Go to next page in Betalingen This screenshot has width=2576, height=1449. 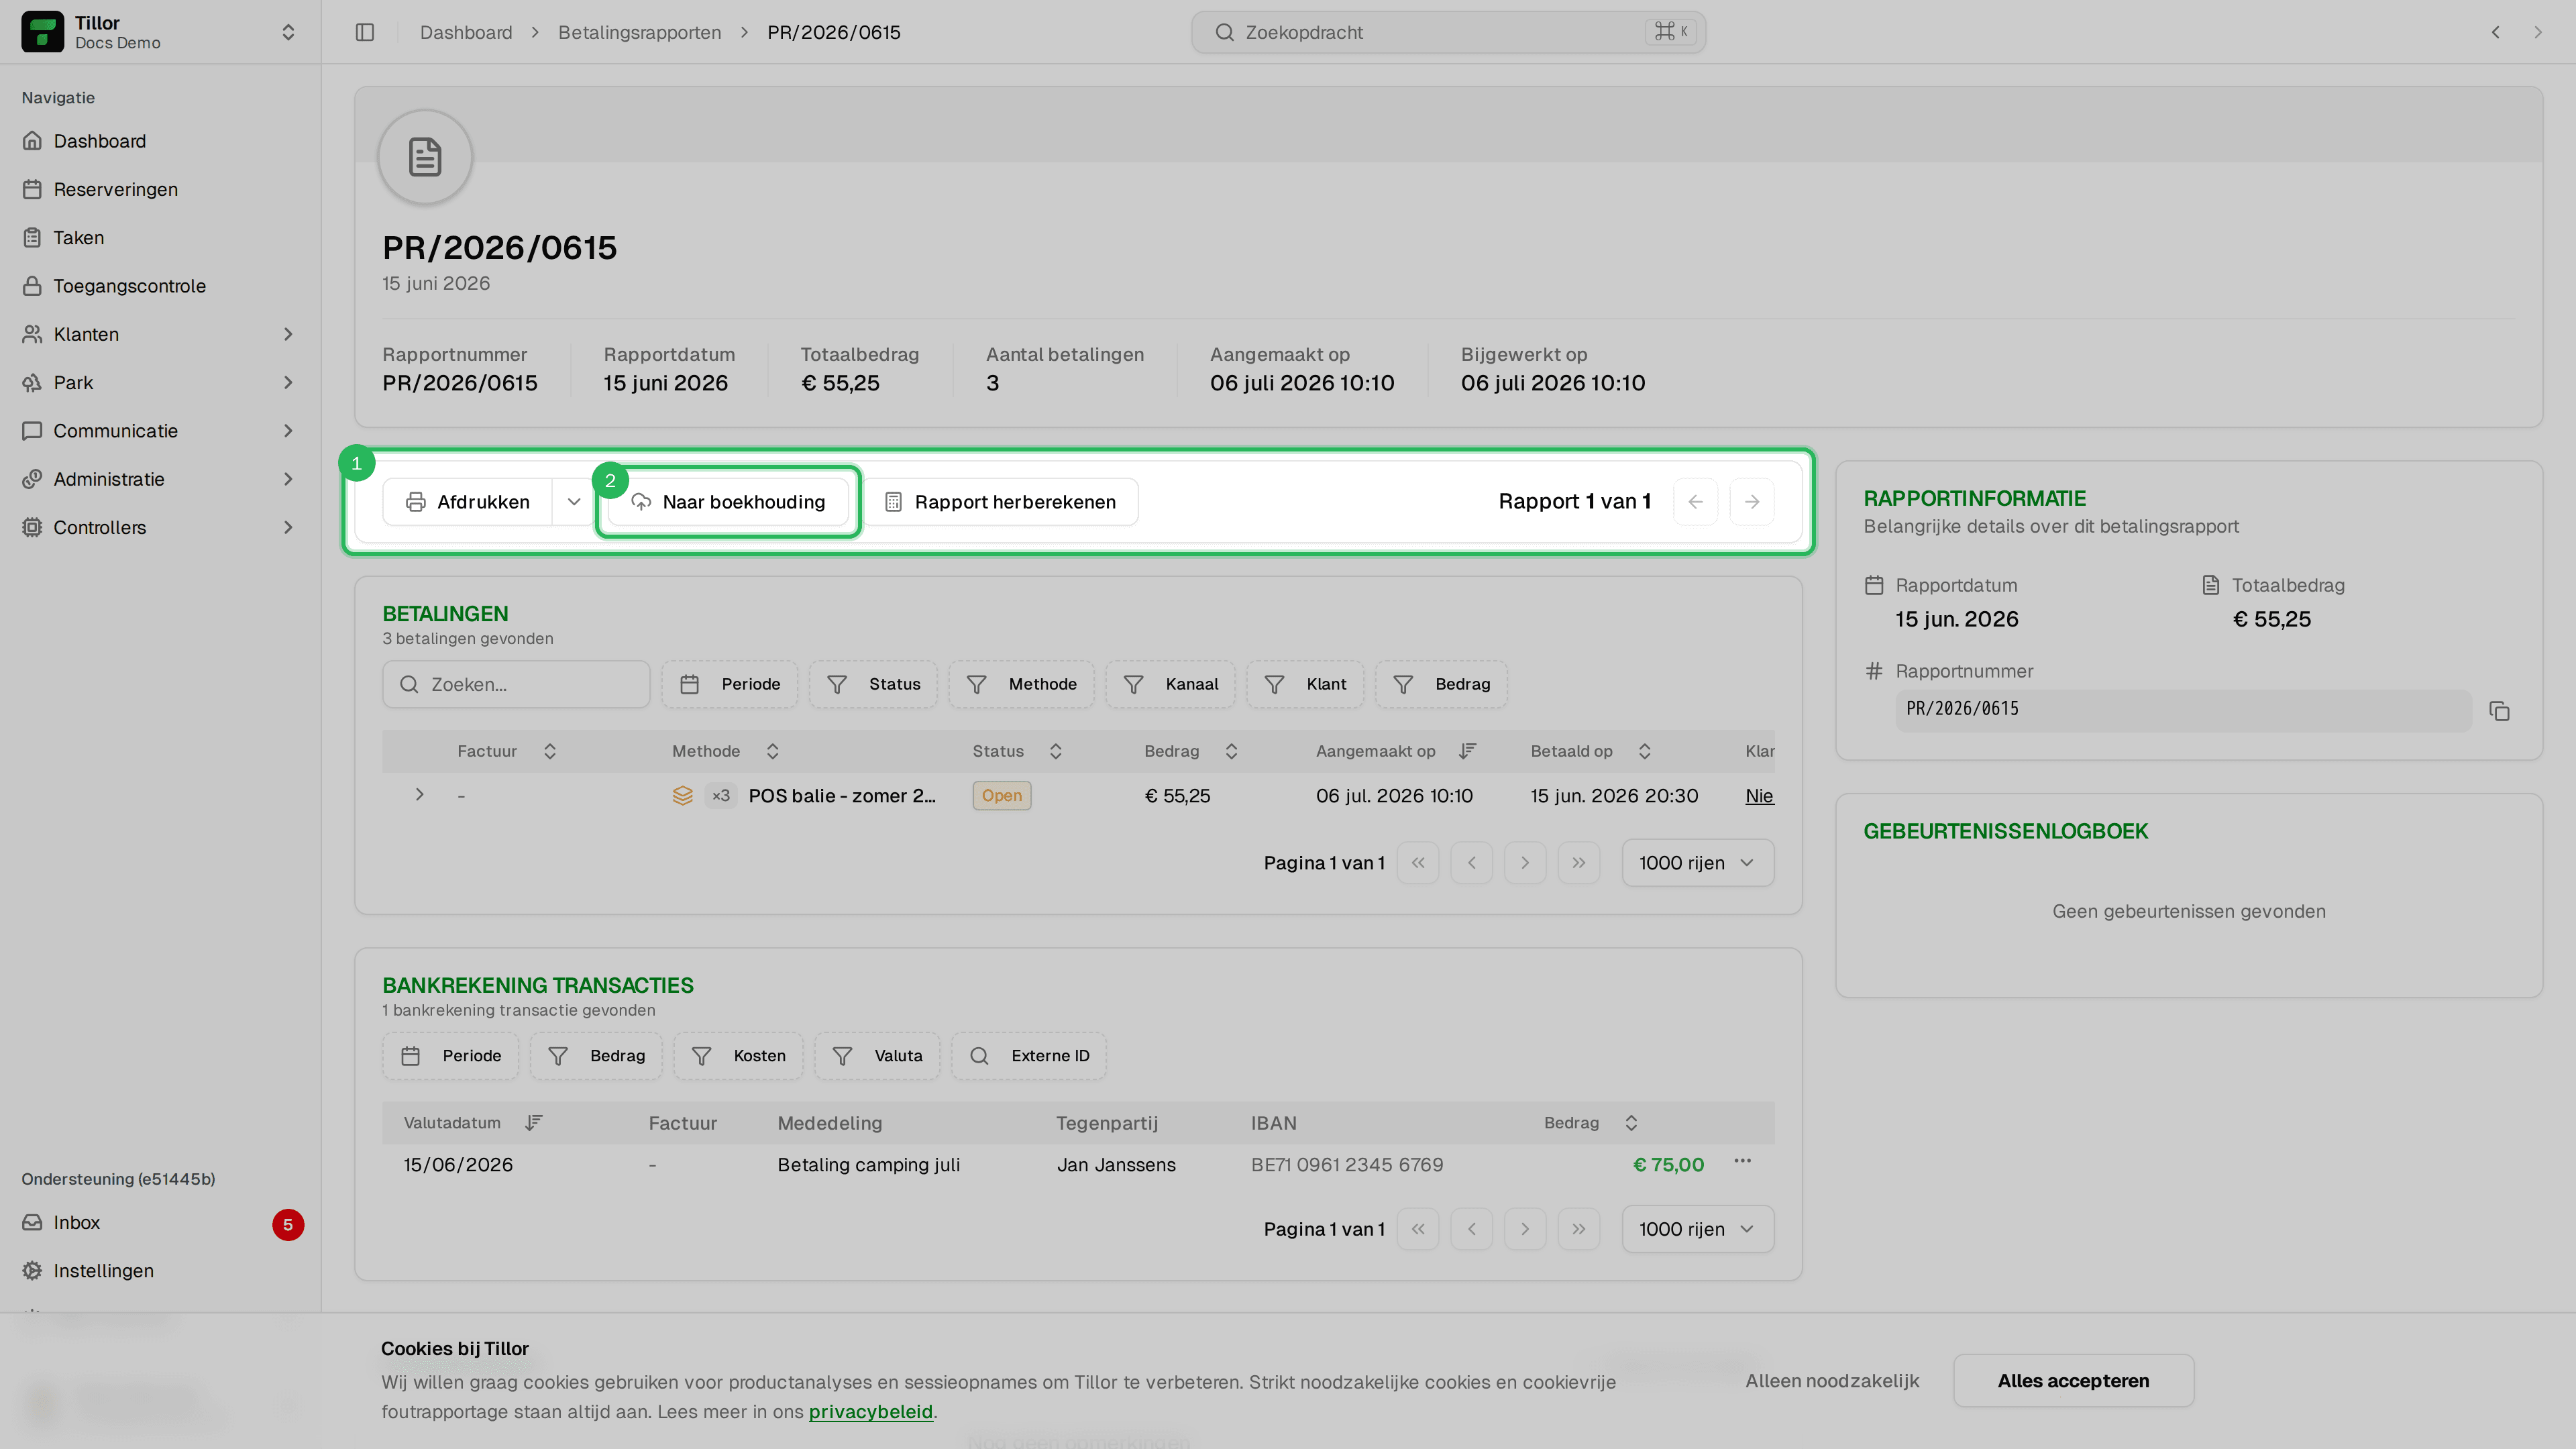point(1525,862)
